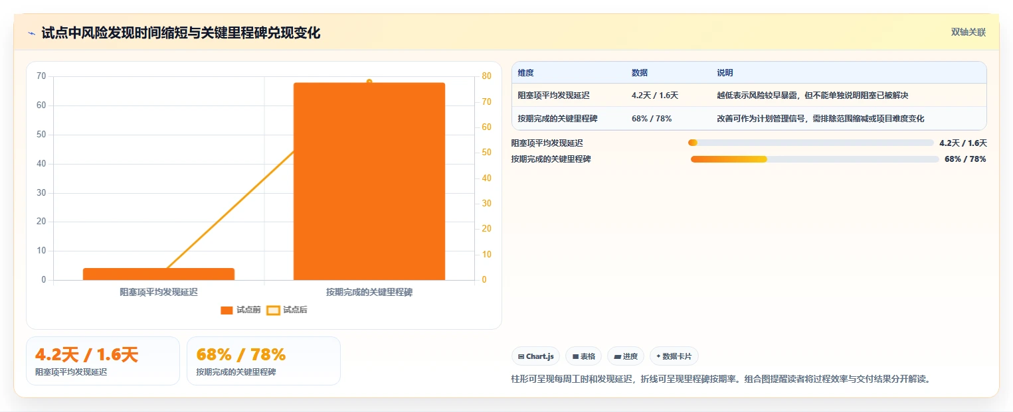Screen dimensions: 1013x412
Task: Click the 4.2天 / 1.6天 data card
Action: point(103,361)
